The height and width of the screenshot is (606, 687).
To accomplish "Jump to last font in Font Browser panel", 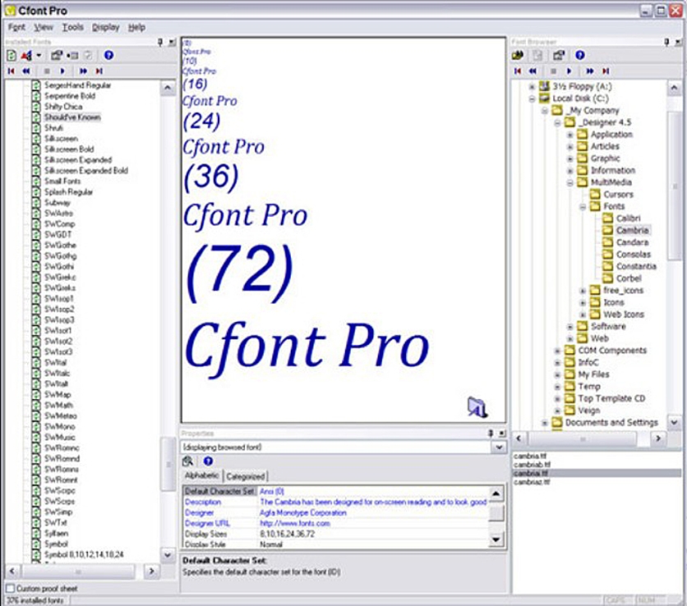I will click(606, 71).
